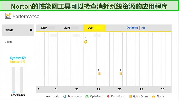179x100 pixels.
Task: Click day 20 on the timeline axis
Action: [x=120, y=89]
